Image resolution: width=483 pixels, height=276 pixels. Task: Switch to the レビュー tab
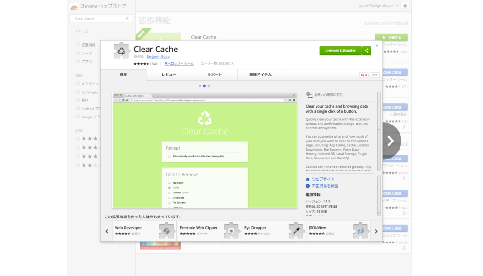[169, 75]
